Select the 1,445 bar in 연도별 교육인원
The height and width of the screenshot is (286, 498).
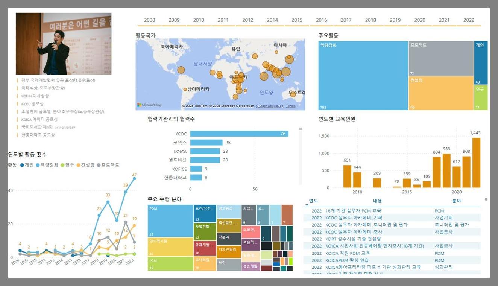coord(476,163)
